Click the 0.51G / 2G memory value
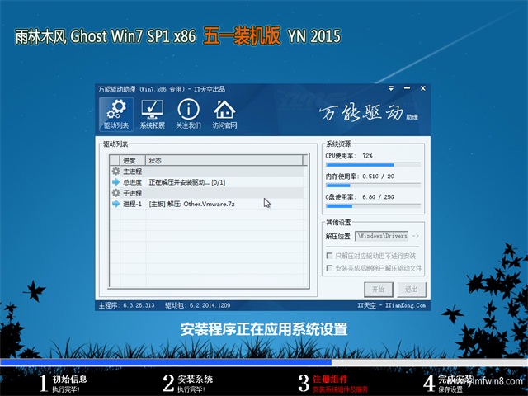528x396 pixels. (378, 176)
